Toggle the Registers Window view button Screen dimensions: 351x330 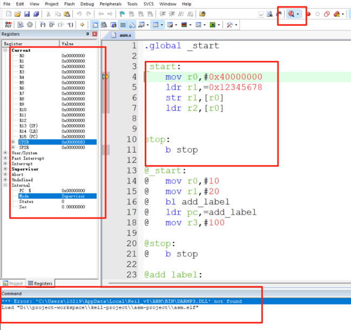coord(123,24)
